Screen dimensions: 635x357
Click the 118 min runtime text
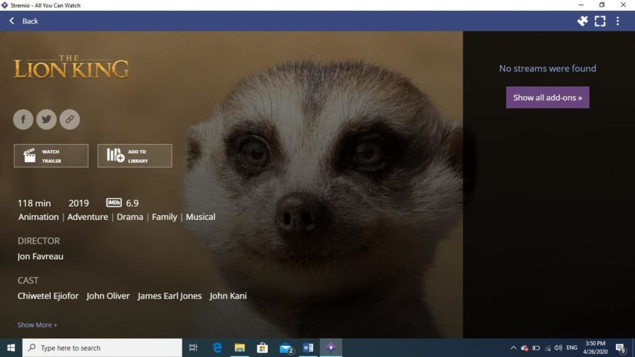[x=34, y=203]
